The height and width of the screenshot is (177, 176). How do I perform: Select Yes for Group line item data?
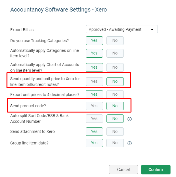click(x=94, y=143)
